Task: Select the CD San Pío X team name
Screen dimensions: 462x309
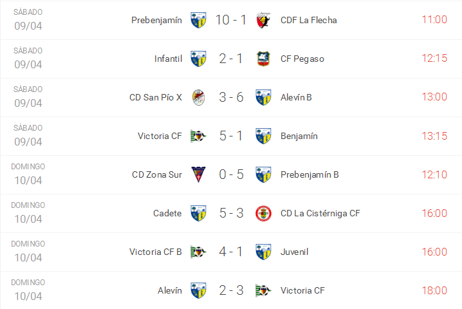Action: click(156, 97)
